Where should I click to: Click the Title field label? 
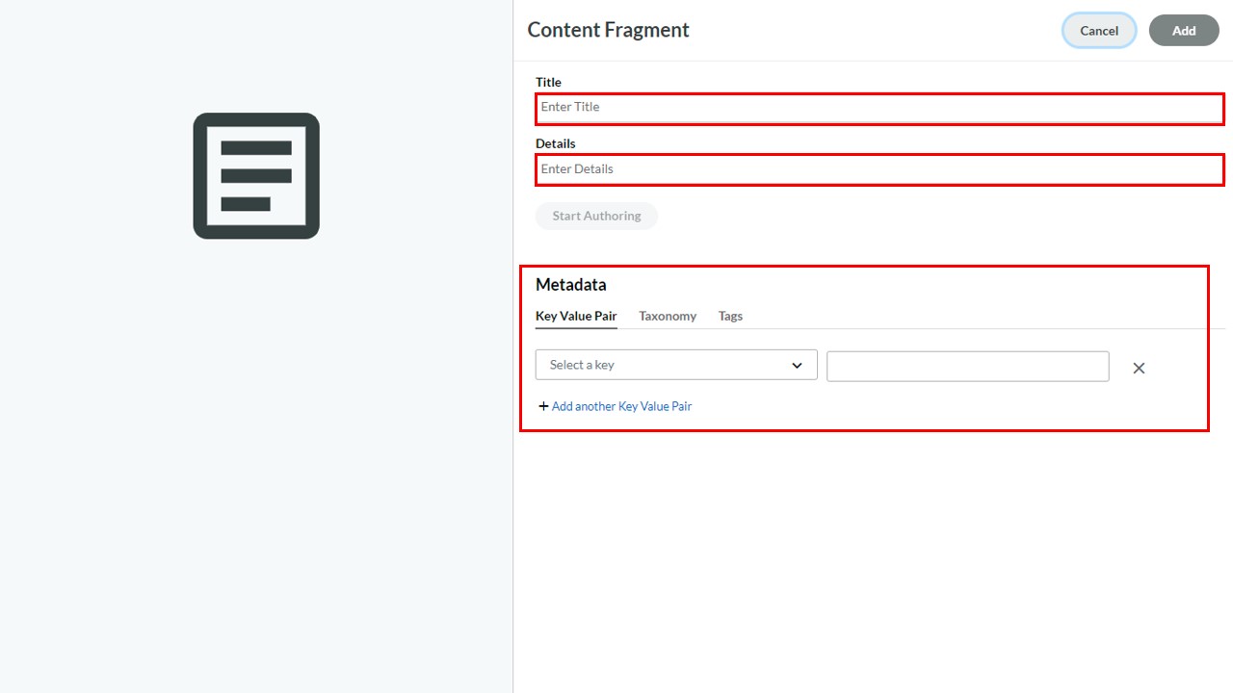click(x=548, y=82)
